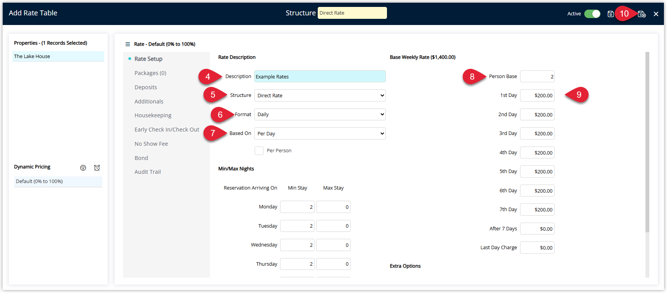Click Wednesday Min Stay field
Screen dimensions: 667x293
297,245
